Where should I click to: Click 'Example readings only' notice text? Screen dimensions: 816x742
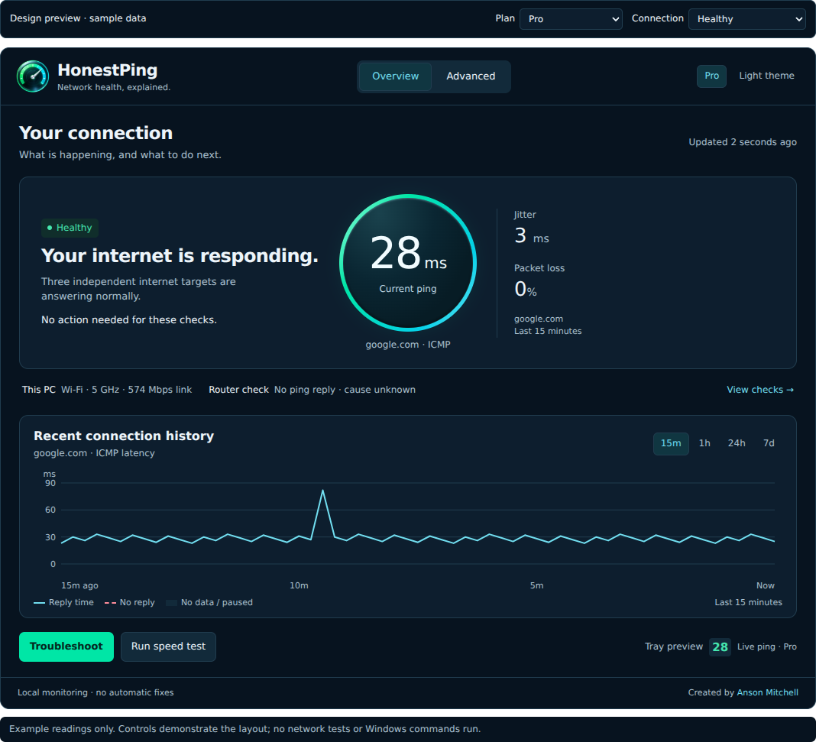244,729
